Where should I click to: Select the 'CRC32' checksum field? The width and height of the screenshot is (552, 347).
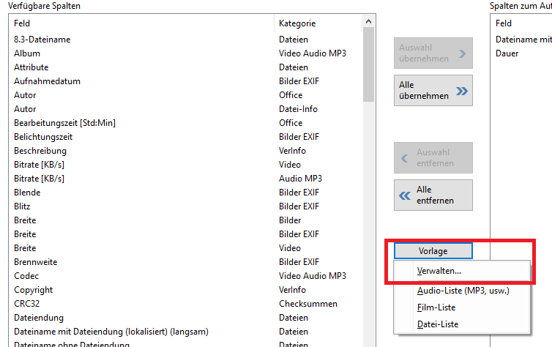point(27,304)
